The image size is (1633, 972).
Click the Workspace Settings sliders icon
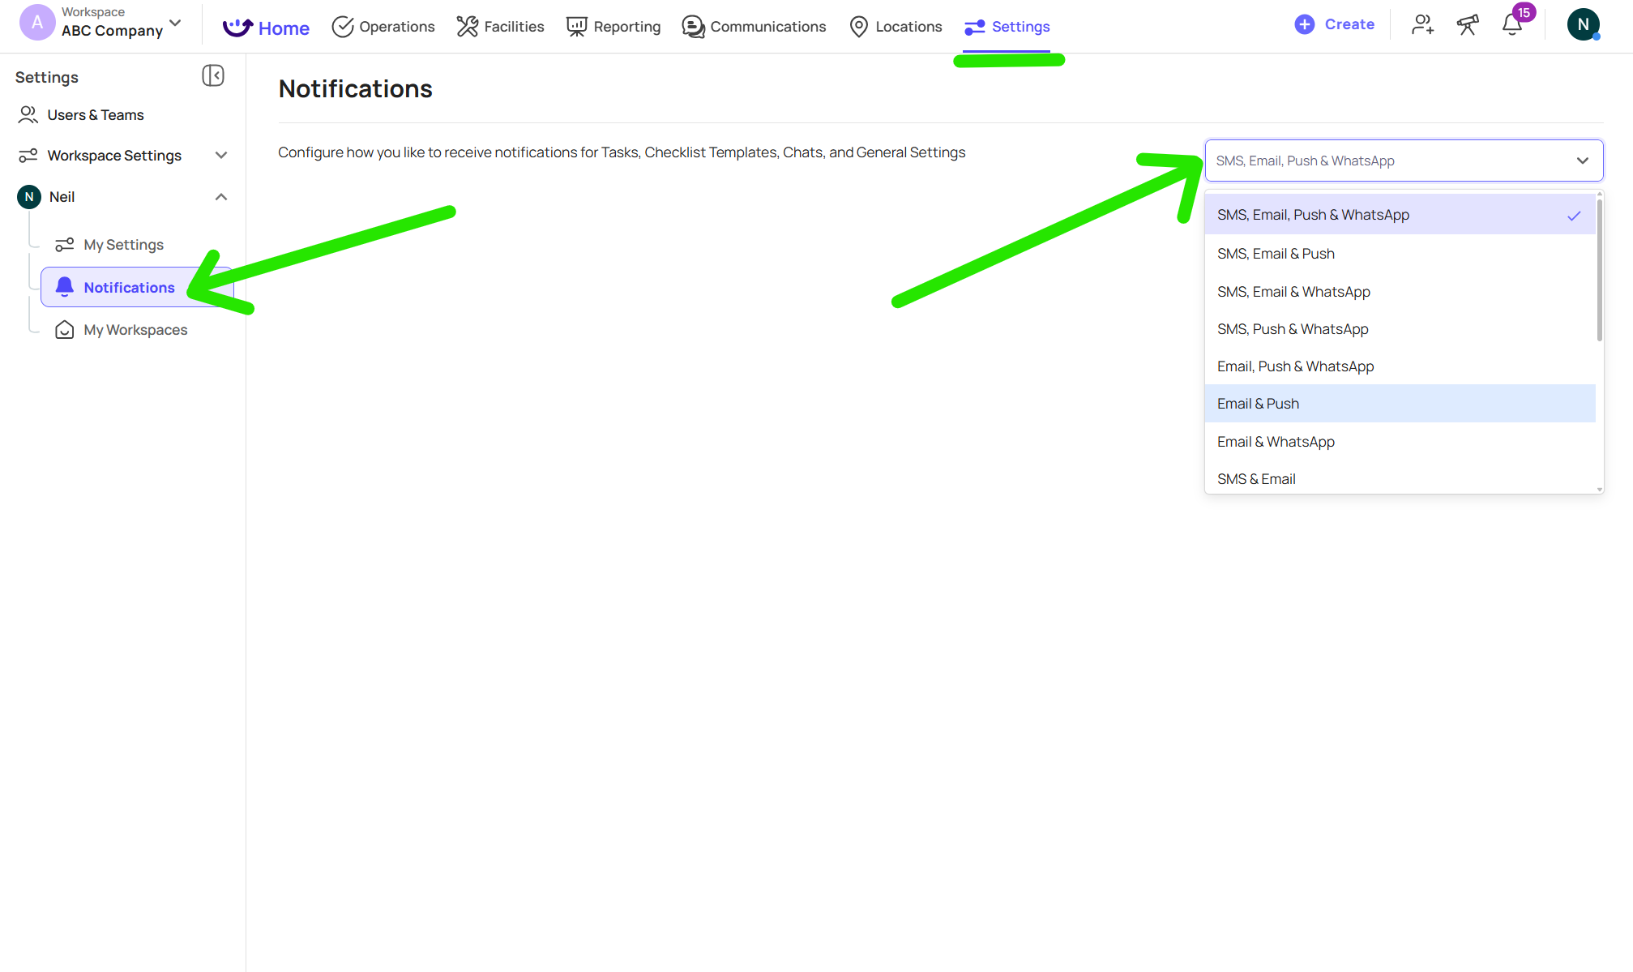click(28, 156)
